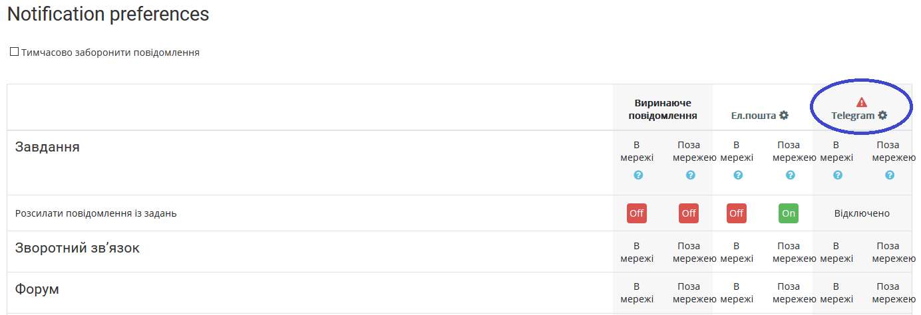The width and height of the screenshot is (921, 315).
Task: Toggle popup online Off switch for assignments
Action: (x=637, y=213)
